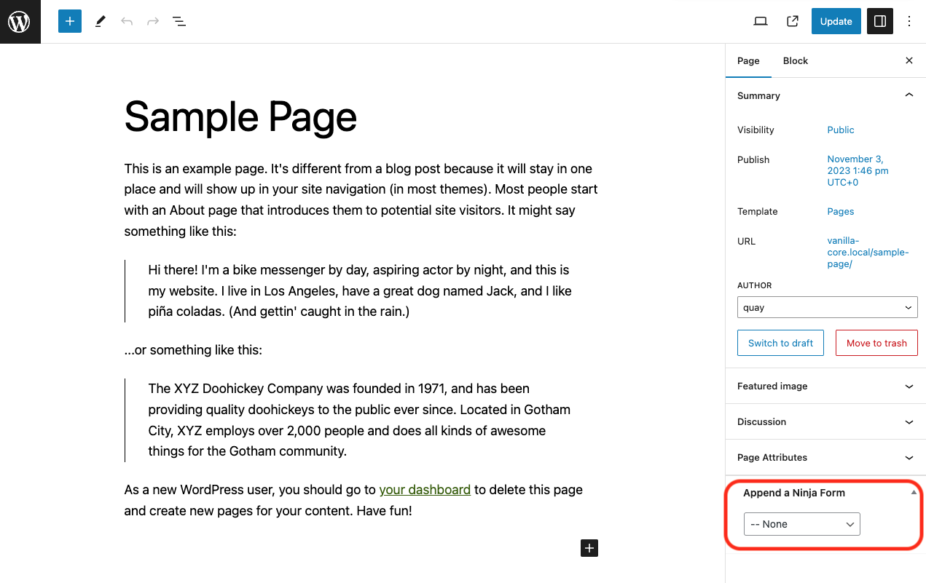
Task: Redo the last change
Action: coord(152,21)
